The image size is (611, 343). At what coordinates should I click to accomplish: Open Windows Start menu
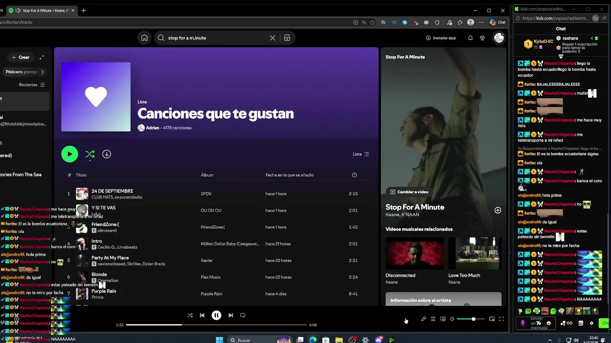click(x=219, y=340)
